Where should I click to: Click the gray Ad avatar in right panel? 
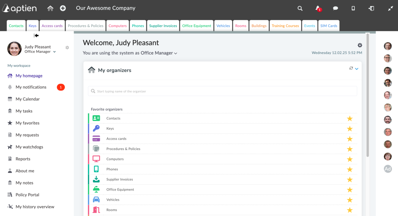click(x=388, y=169)
